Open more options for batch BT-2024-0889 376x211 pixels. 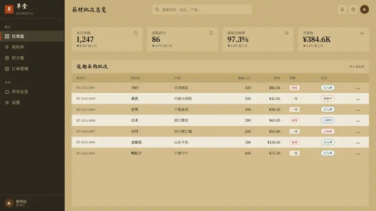point(358,110)
